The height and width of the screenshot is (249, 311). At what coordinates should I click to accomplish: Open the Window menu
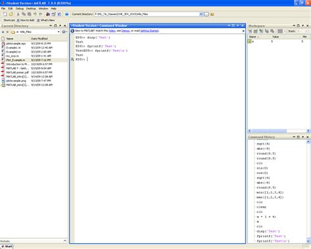point(43,9)
